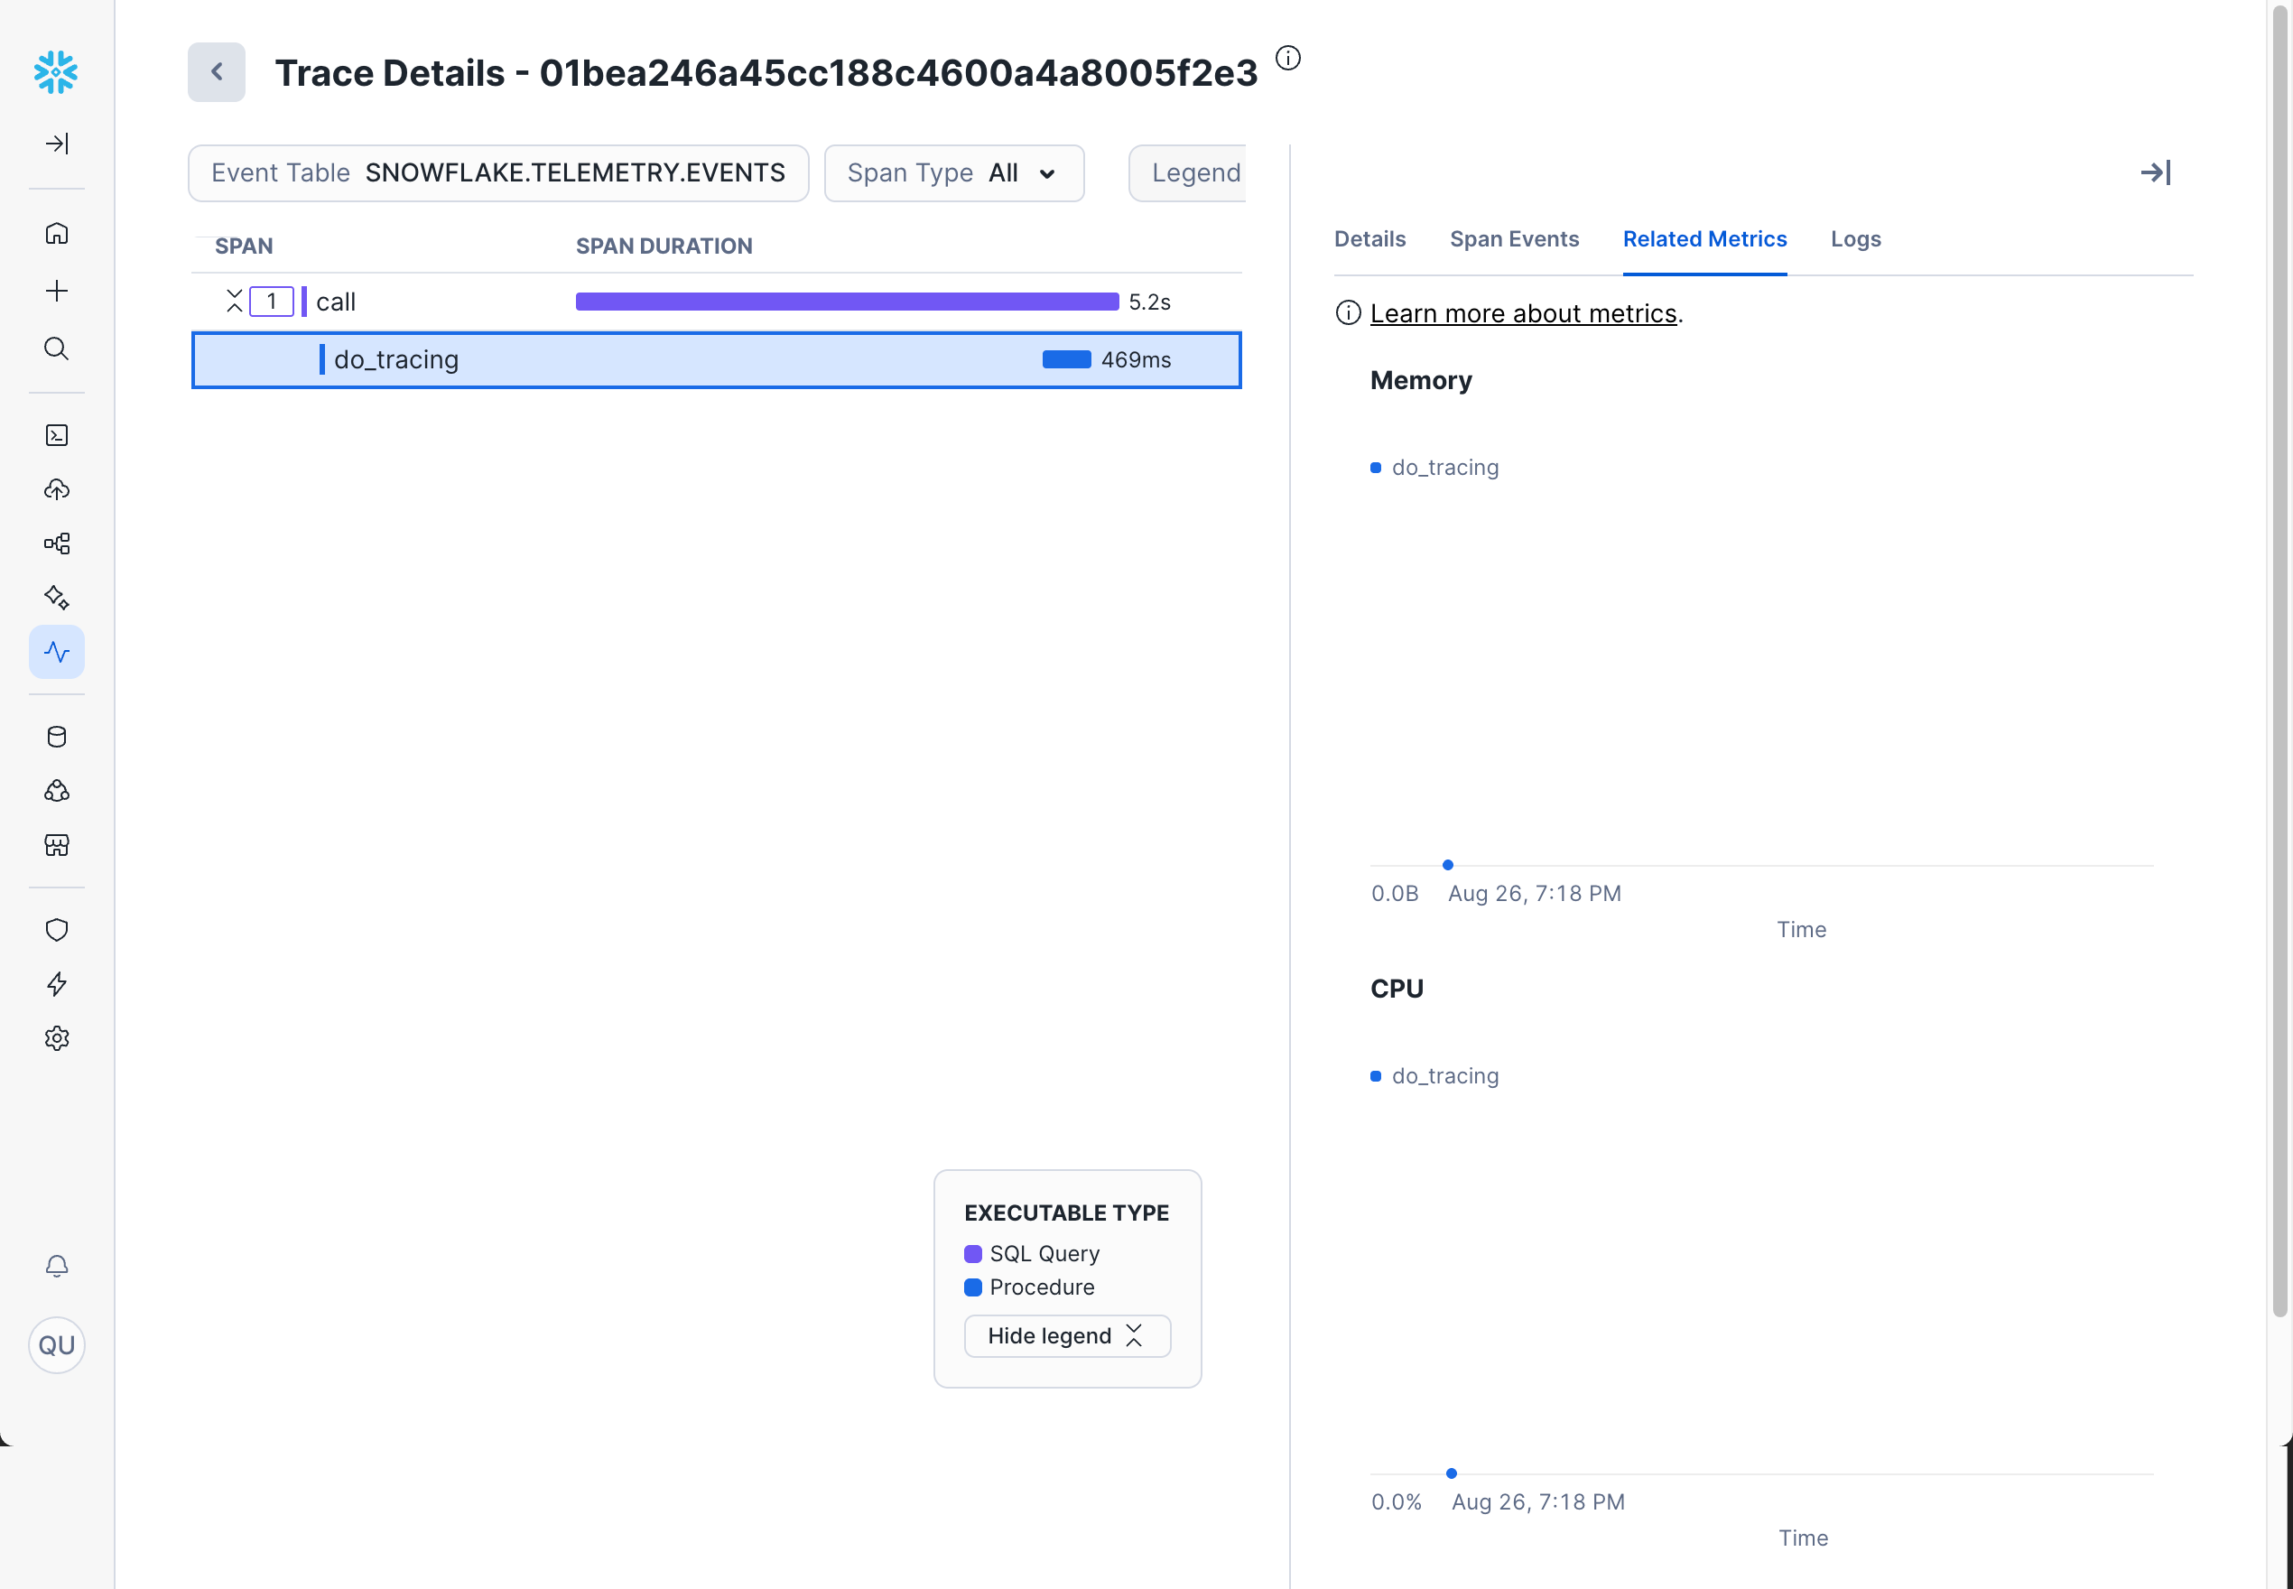Open the Governance shield icon
This screenshot has height=1589, width=2293.
coord(57,929)
